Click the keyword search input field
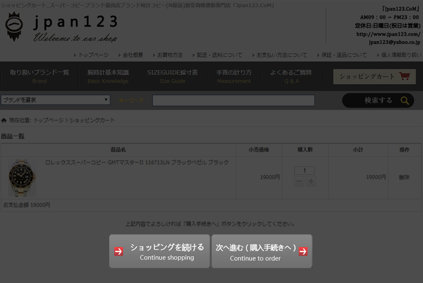Viewport: 423px width, 283px height. 233,101
